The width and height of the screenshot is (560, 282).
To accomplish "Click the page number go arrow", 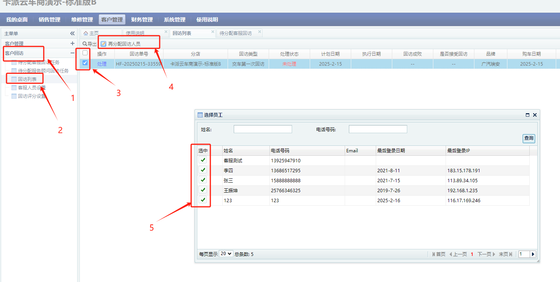I will pyautogui.click(x=533, y=254).
